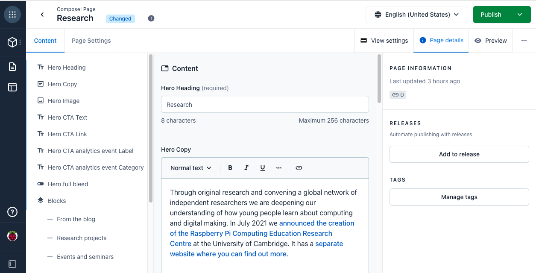Open the English (United States) locale dropdown
The image size is (536, 273).
[416, 14]
